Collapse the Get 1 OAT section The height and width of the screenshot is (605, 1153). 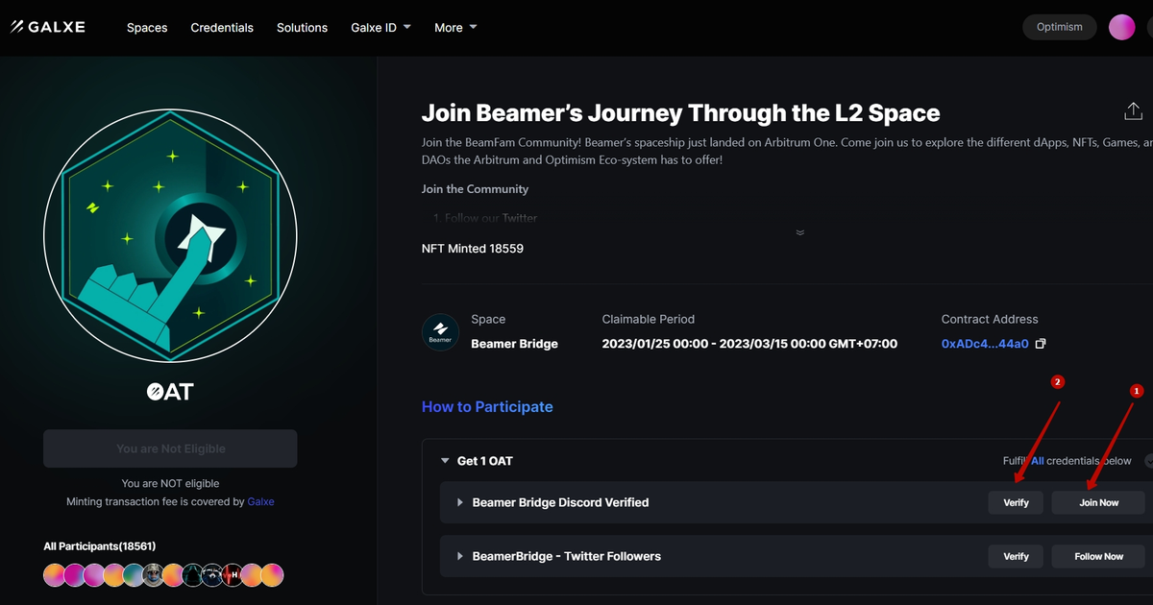pyautogui.click(x=445, y=461)
